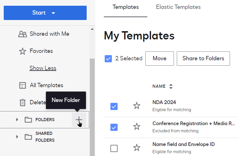238x156 pixels.
Task: Switch to the Elastic Templates tab
Action: pyautogui.click(x=178, y=7)
